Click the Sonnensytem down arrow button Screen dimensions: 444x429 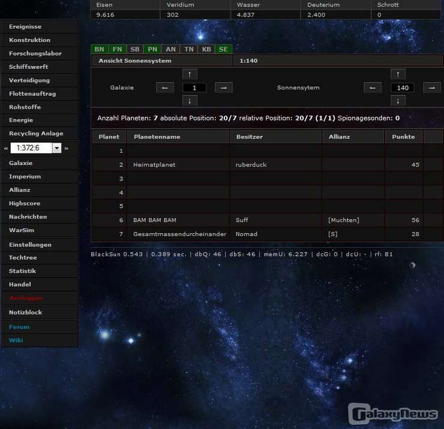pos(398,101)
